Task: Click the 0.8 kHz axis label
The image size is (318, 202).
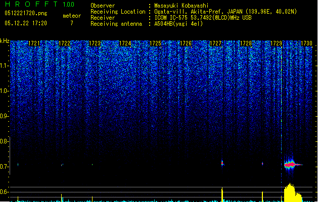Action: pyautogui.click(x=4, y=141)
